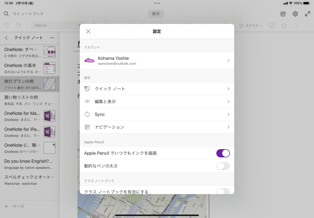Undo with the undo arrow
The height and width of the screenshot is (218, 314).
pos(6,26)
